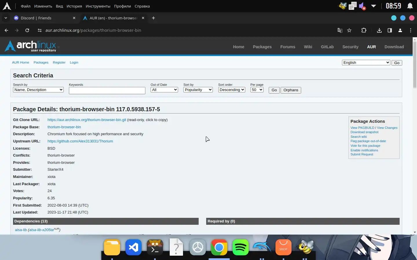Open the Per page dropdown

coord(257,90)
